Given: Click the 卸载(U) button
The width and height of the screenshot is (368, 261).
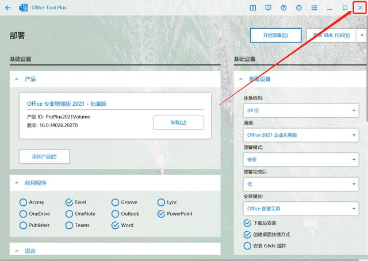Looking at the screenshot, I should coord(178,122).
